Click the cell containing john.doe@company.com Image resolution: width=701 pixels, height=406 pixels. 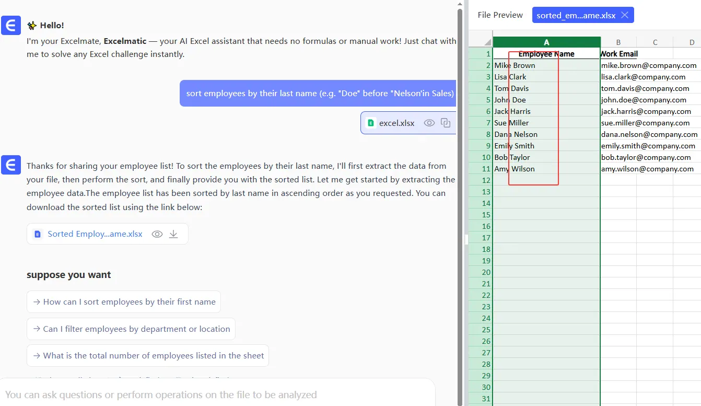click(644, 100)
